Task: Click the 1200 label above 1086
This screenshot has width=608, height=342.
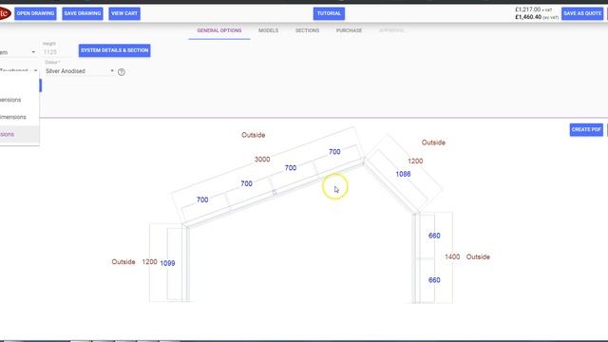Action: point(415,161)
